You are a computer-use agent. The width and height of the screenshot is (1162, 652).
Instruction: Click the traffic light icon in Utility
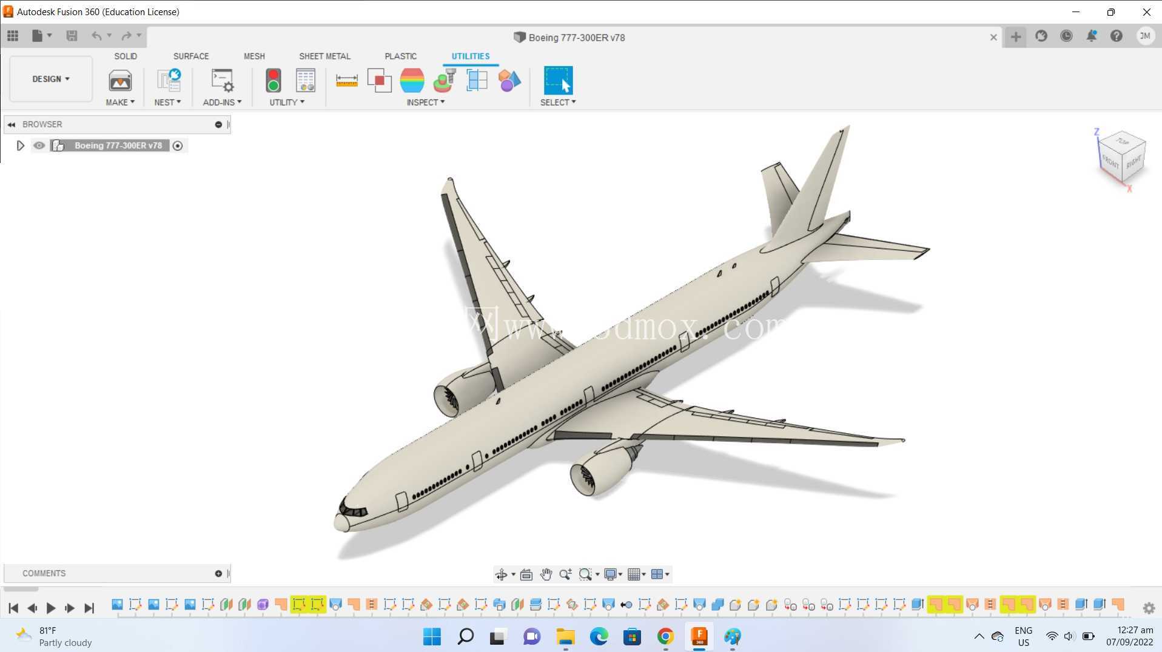[x=274, y=80]
